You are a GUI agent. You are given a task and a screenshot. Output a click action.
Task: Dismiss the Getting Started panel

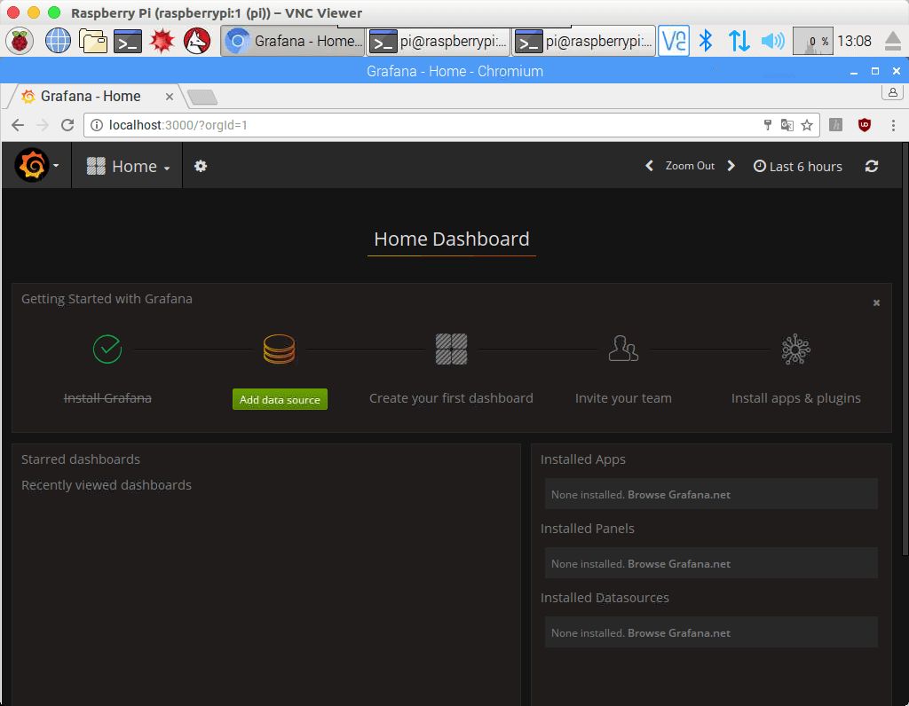(x=876, y=303)
